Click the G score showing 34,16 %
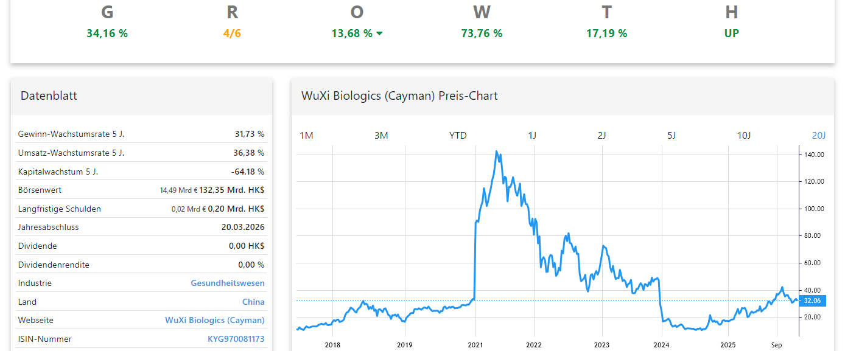845x351 pixels. [x=107, y=33]
